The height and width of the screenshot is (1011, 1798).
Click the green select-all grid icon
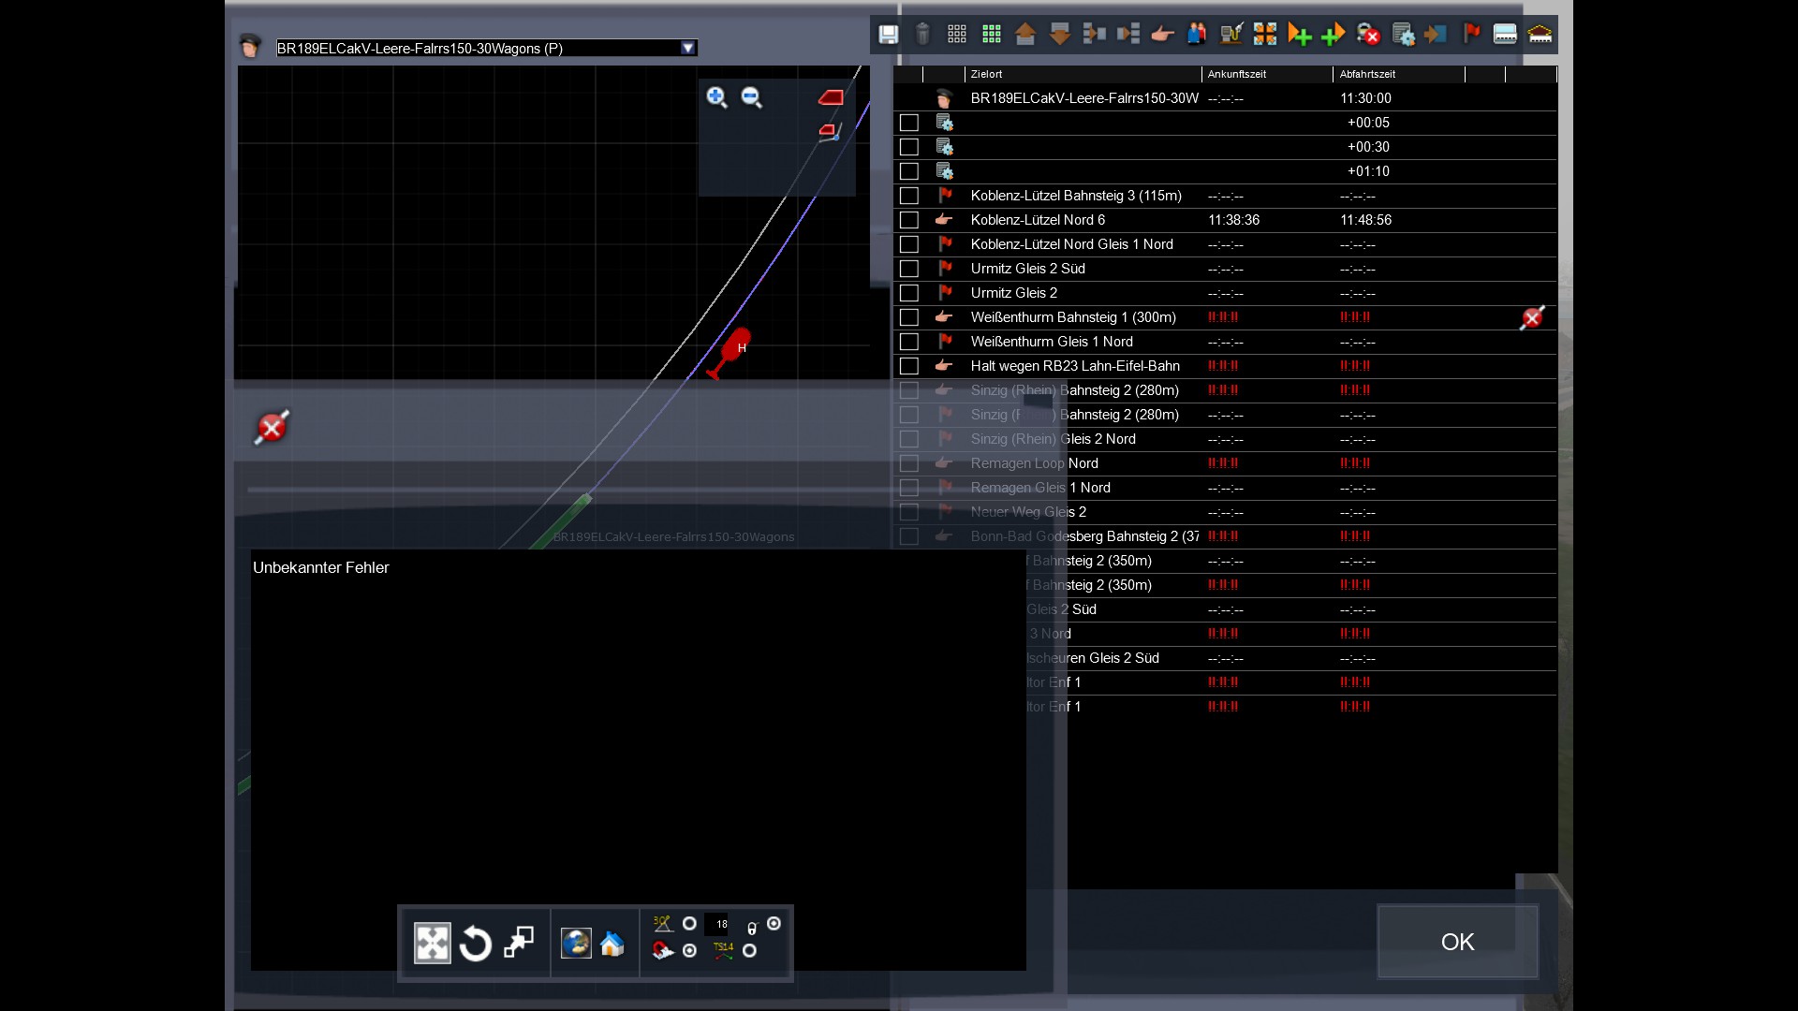[991, 35]
